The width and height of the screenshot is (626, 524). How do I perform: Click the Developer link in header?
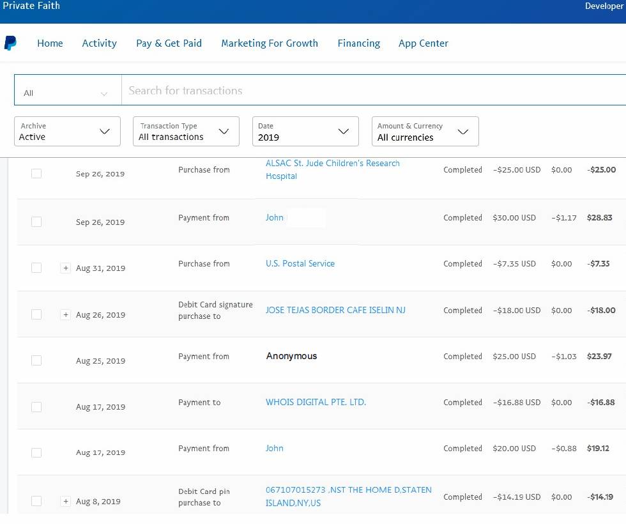click(604, 6)
